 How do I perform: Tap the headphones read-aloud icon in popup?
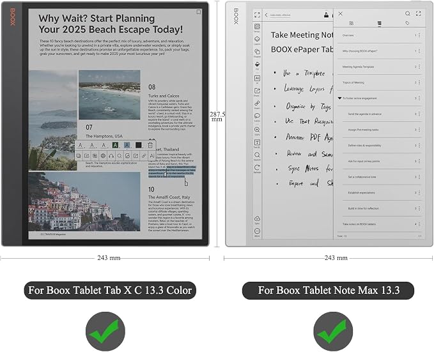pyautogui.click(x=111, y=156)
